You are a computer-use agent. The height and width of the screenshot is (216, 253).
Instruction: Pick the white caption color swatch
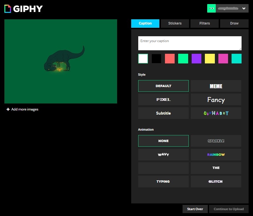point(143,59)
